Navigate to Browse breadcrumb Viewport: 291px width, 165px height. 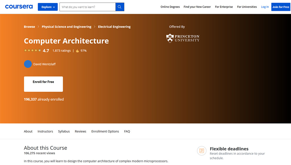tap(29, 27)
